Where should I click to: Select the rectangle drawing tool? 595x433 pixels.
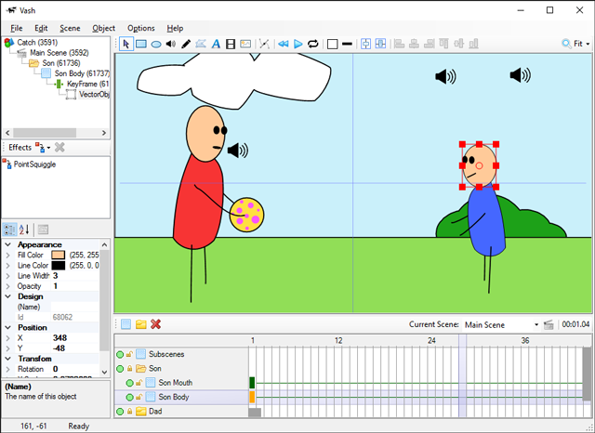pos(141,44)
